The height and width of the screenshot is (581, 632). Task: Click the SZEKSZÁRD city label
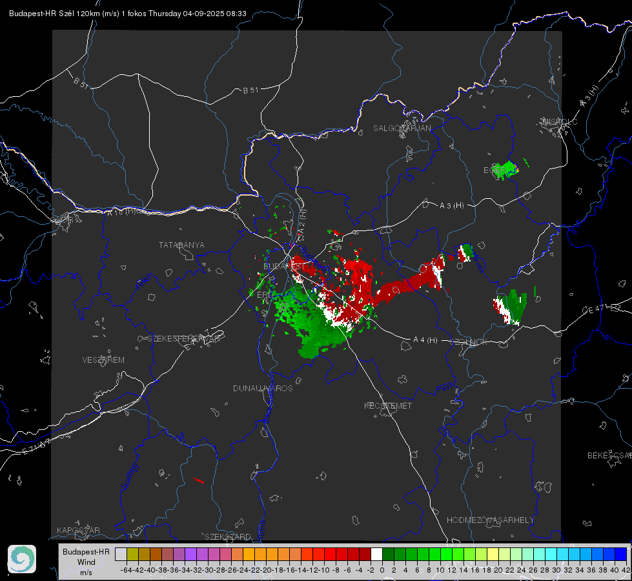tap(228, 536)
